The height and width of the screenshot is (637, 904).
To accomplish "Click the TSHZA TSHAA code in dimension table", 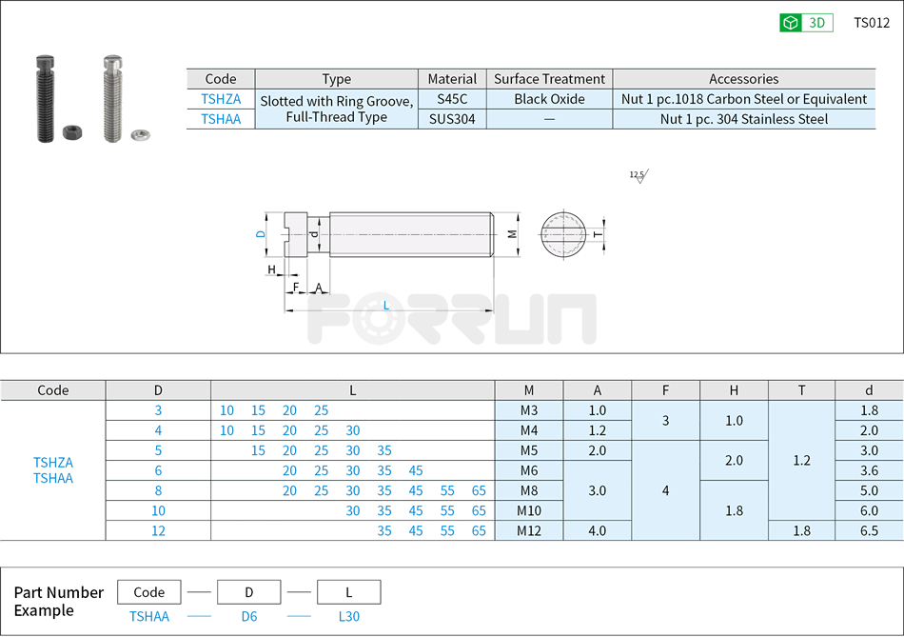I will click(x=52, y=470).
